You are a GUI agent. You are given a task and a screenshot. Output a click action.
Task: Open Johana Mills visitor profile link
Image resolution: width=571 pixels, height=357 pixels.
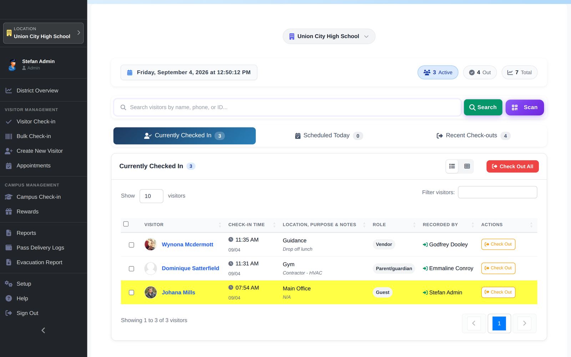[x=178, y=293]
